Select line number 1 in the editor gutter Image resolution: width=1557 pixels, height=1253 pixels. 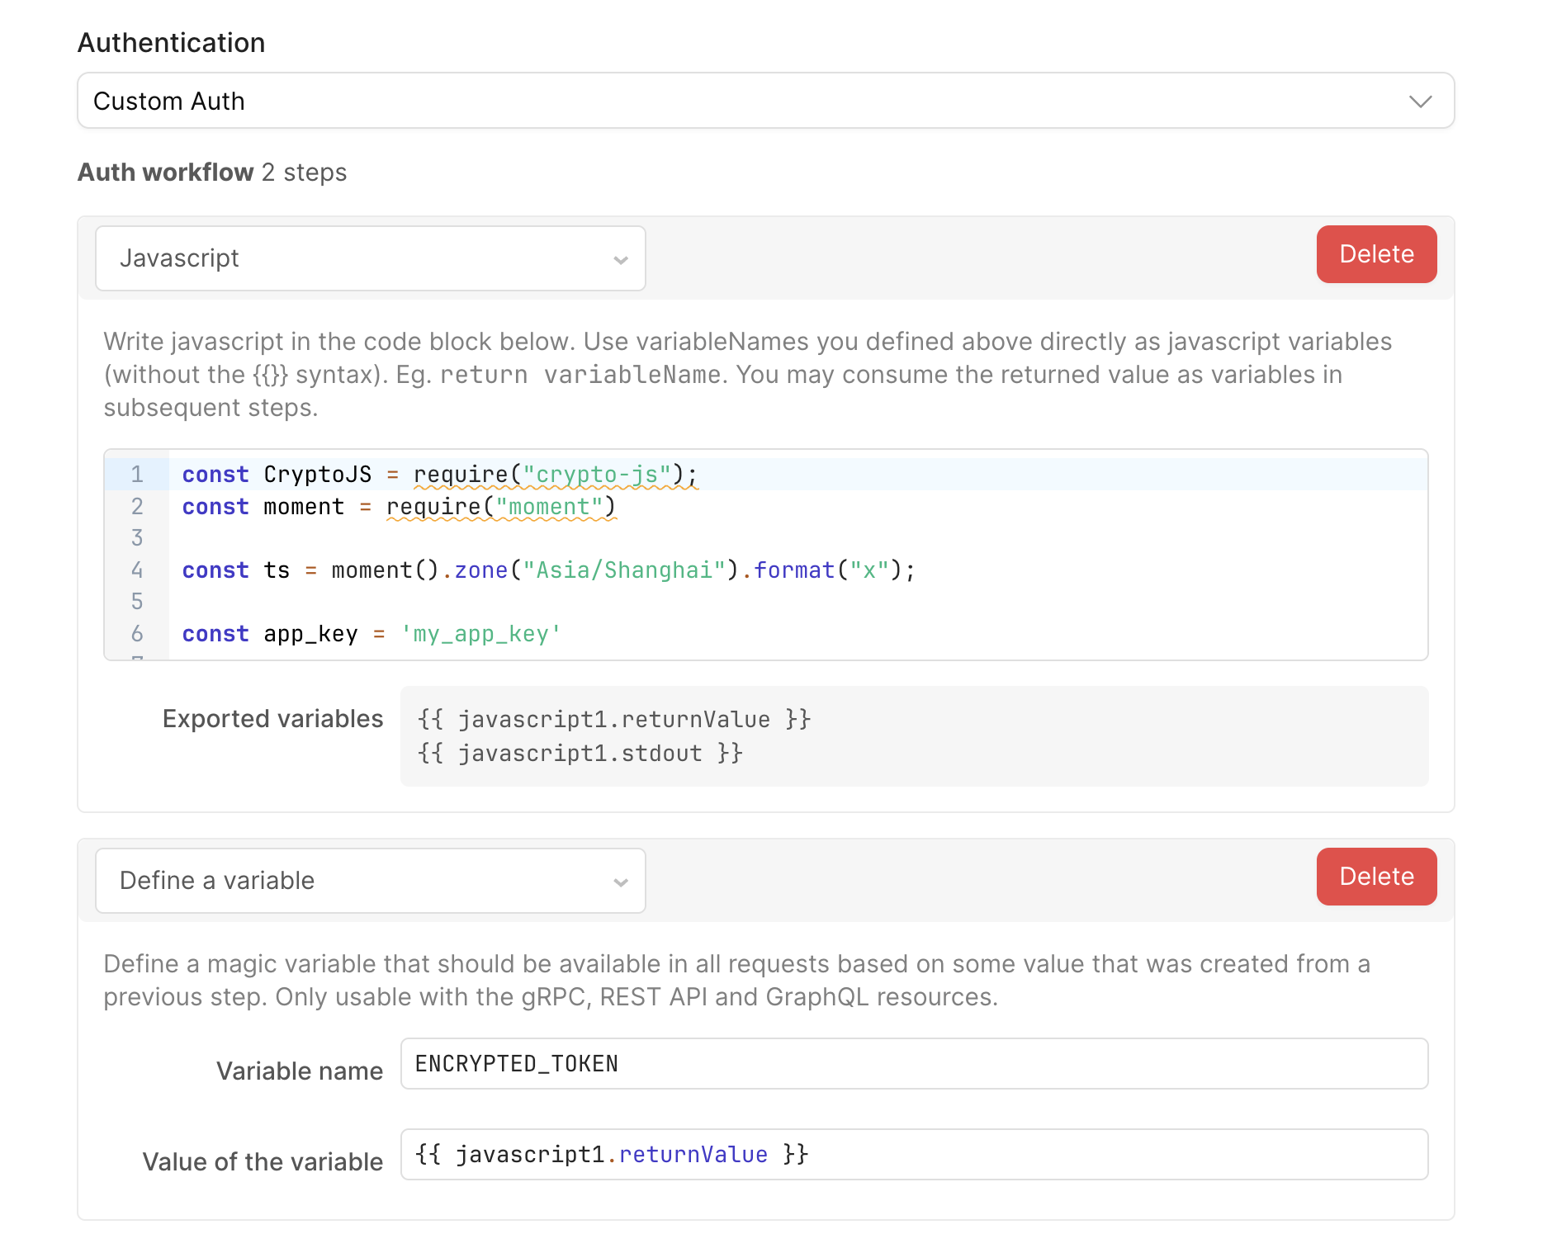(x=137, y=475)
